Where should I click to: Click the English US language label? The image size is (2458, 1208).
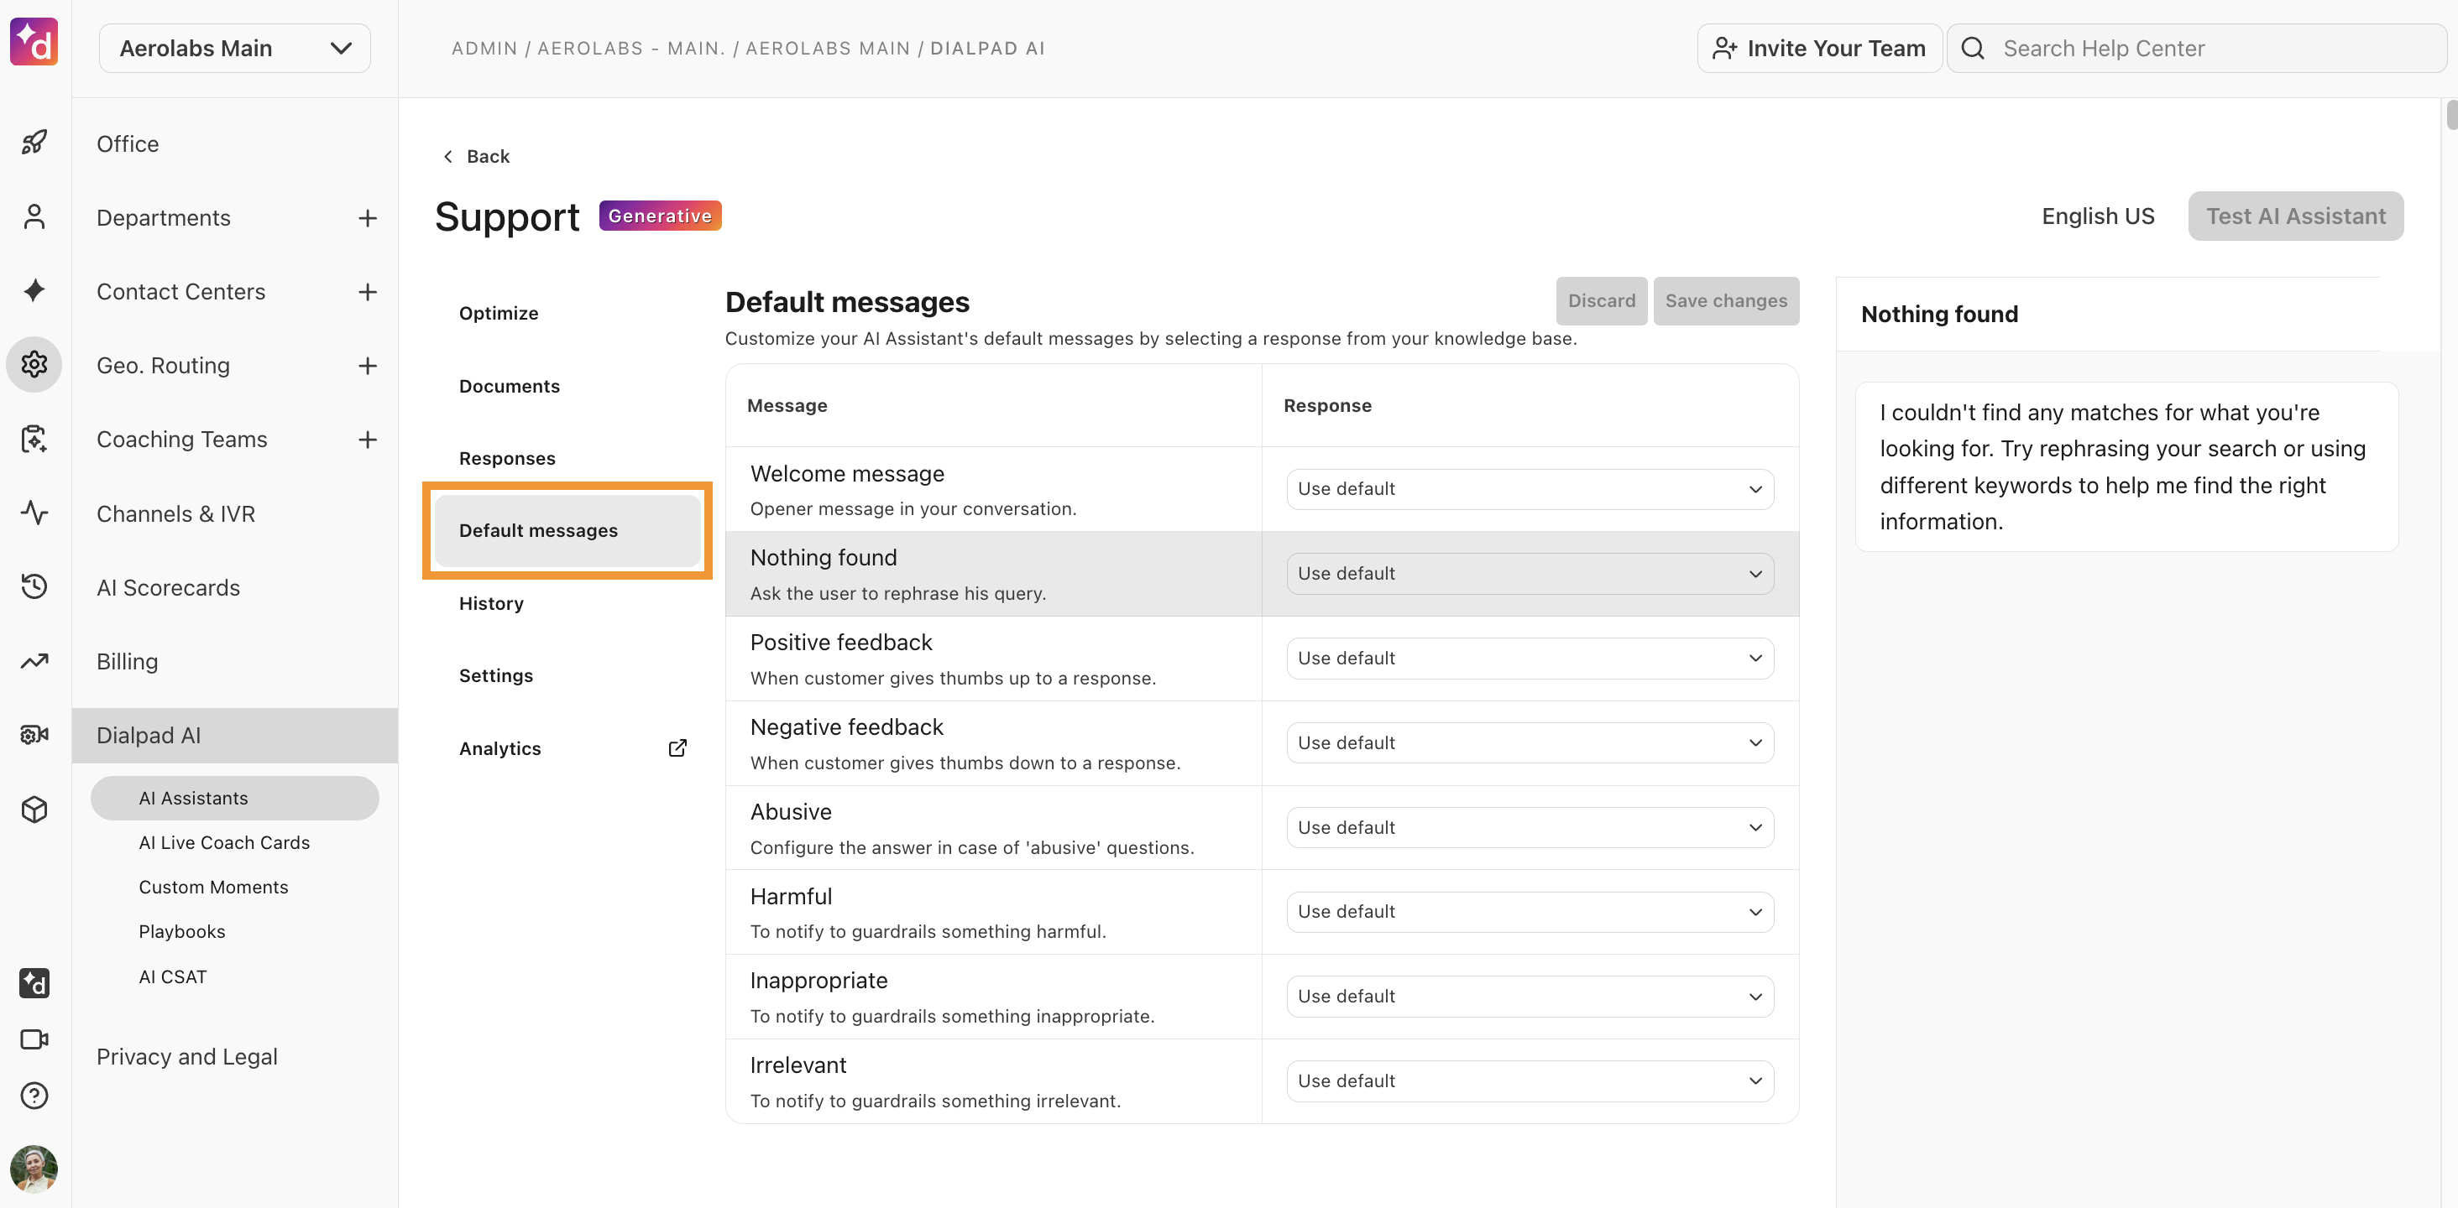click(2097, 216)
